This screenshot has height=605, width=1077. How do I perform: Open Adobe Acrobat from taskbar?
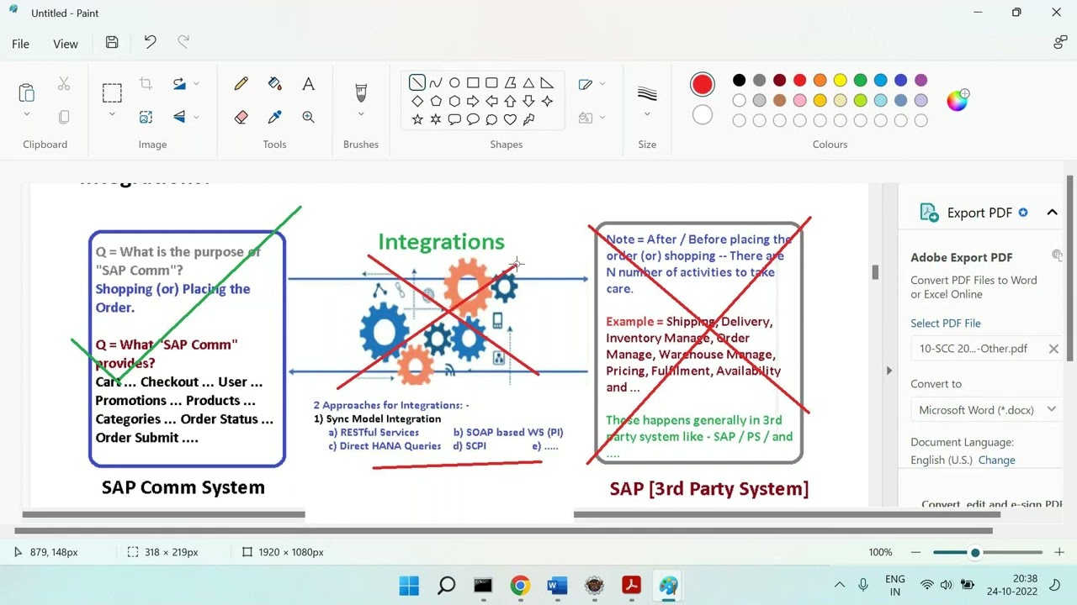[x=631, y=586]
